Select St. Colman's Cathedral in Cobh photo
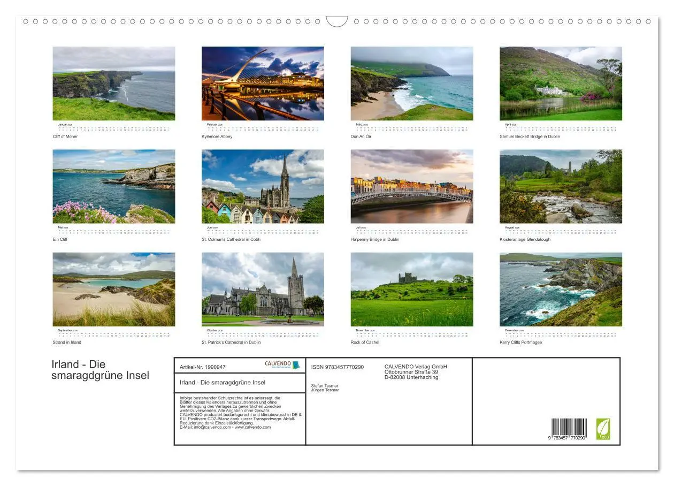The height and width of the screenshot is (486, 674). point(263,186)
